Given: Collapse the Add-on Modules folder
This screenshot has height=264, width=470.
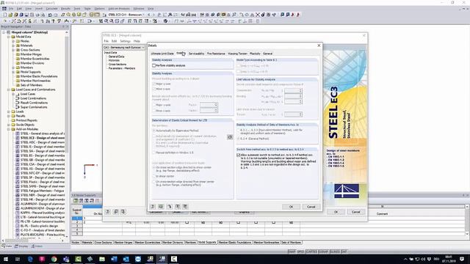Looking at the screenshot, I should pyautogui.click(x=9, y=129).
